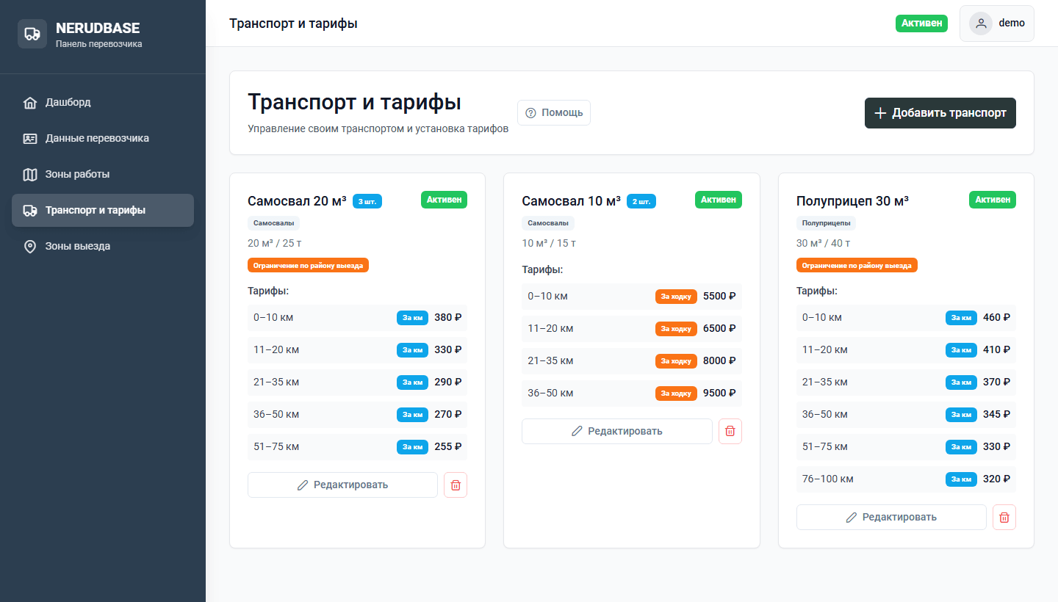The width and height of the screenshot is (1058, 602).
Task: Click the Активен status badge in header
Action: click(921, 23)
